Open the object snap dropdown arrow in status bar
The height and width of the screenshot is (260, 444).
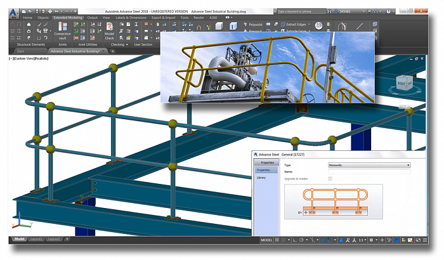pos(335,240)
